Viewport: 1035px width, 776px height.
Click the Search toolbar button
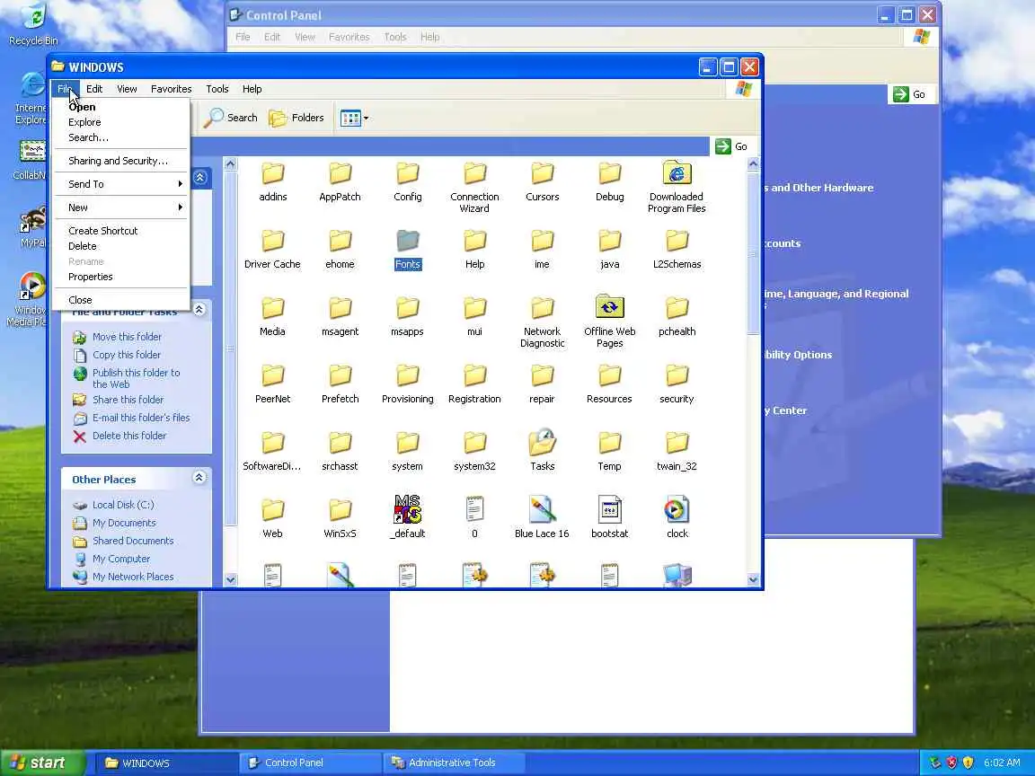230,119
